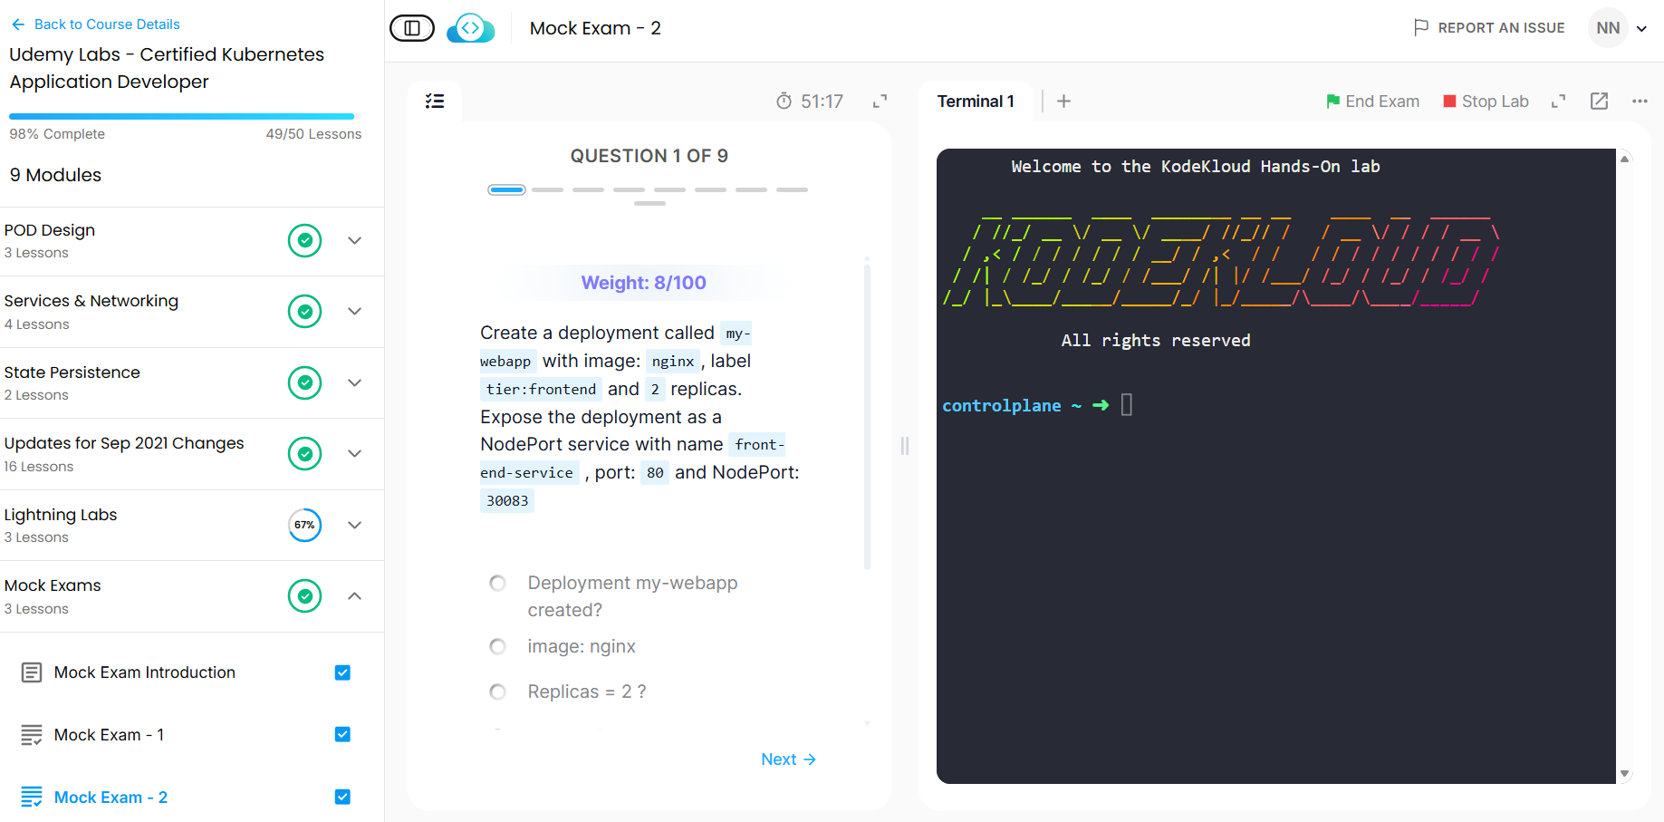This screenshot has height=822, width=1664.
Task: Click Mock Exams completion check icon
Action: 305,596
